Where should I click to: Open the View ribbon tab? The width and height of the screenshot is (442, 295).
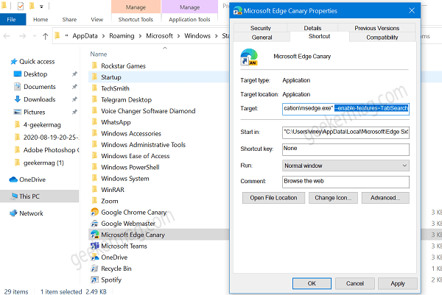tap(97, 19)
